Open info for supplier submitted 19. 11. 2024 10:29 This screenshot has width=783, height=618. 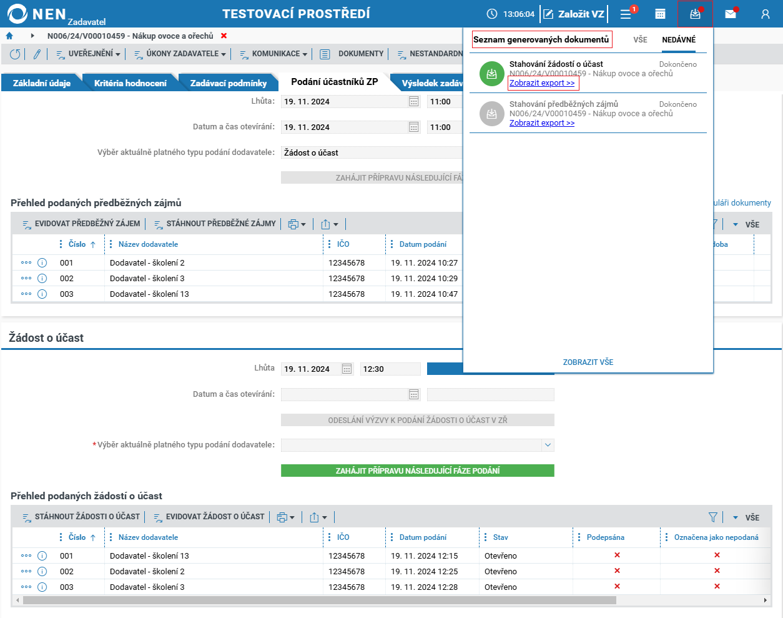click(x=42, y=279)
